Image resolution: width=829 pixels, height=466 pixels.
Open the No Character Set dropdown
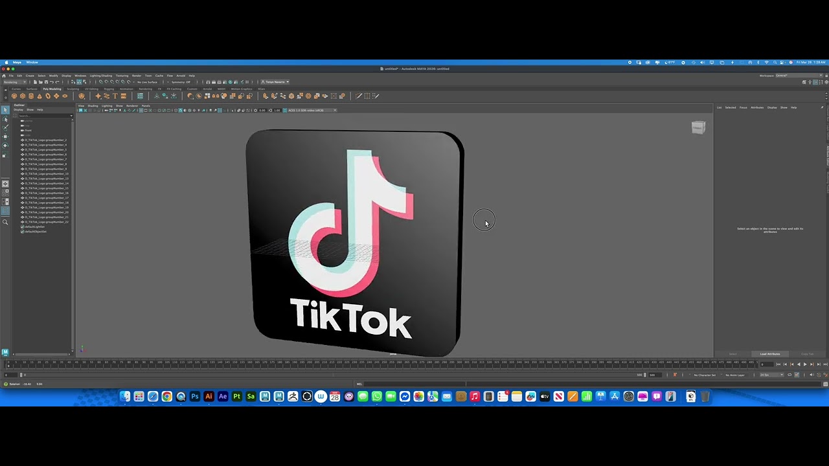point(705,375)
